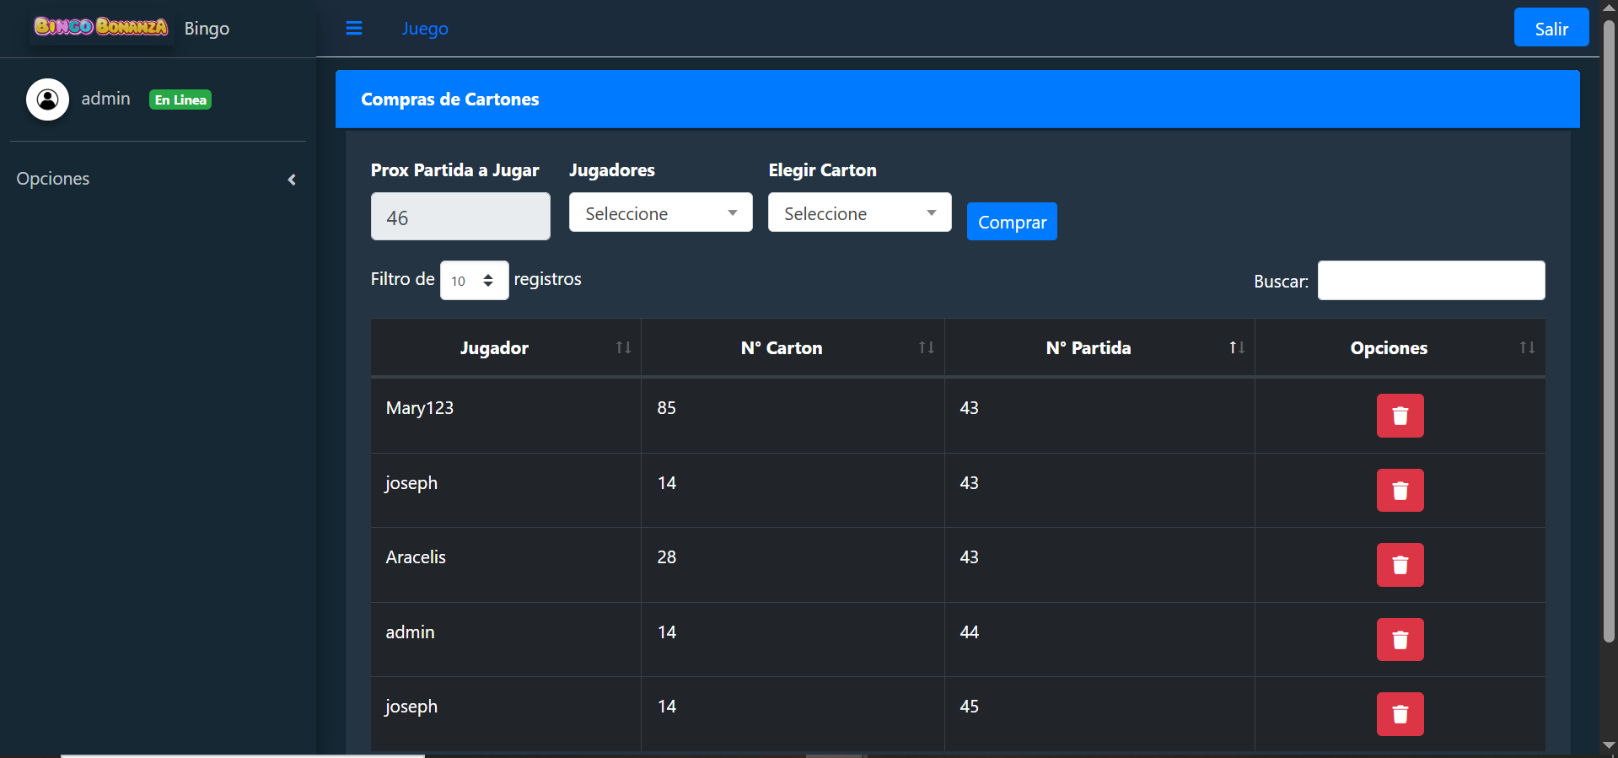The height and width of the screenshot is (758, 1618).
Task: Click trash icon for joseph's partida 43
Action: pyautogui.click(x=1400, y=491)
